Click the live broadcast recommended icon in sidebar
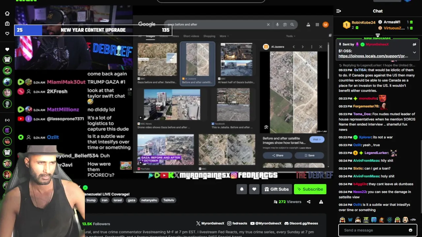The image size is (422, 237). (7, 120)
